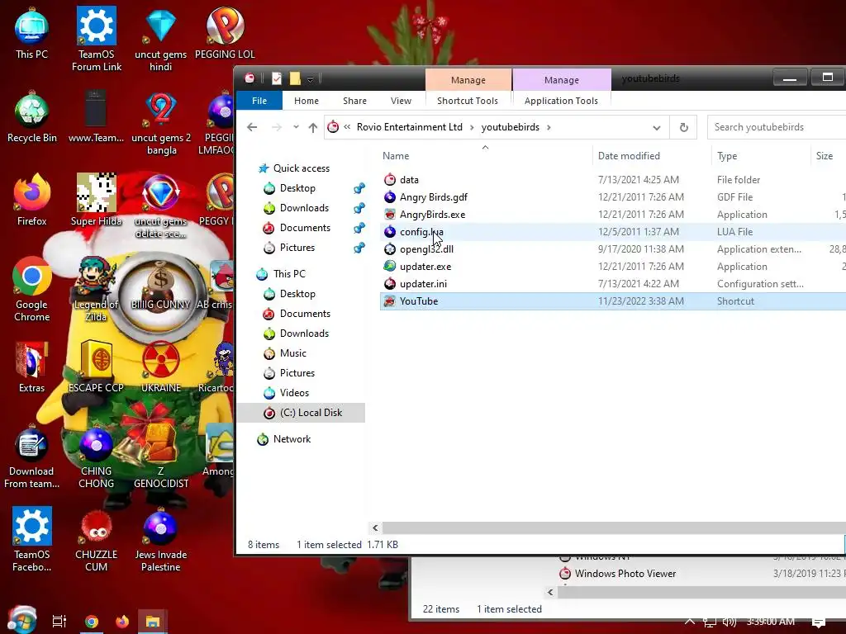Go back in File Explorer
Screen dimensions: 846x634
(252, 127)
